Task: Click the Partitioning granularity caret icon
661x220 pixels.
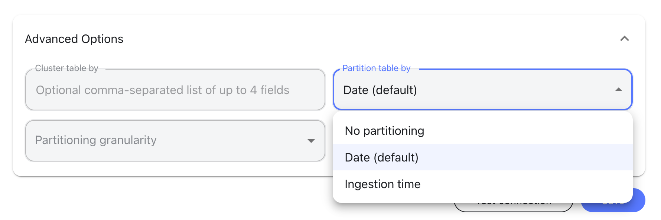Action: pos(311,141)
